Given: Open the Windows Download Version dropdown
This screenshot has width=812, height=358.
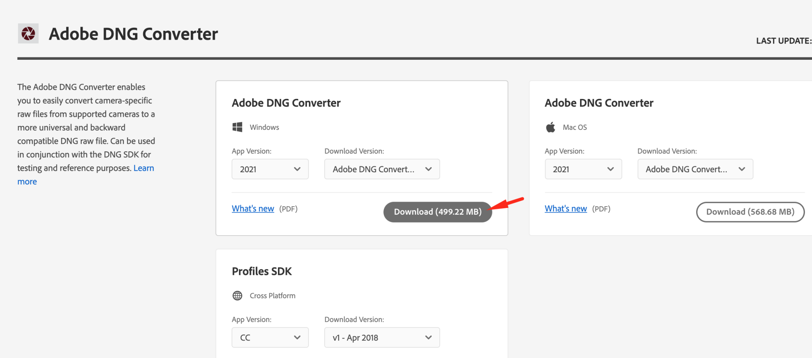Looking at the screenshot, I should pos(382,169).
